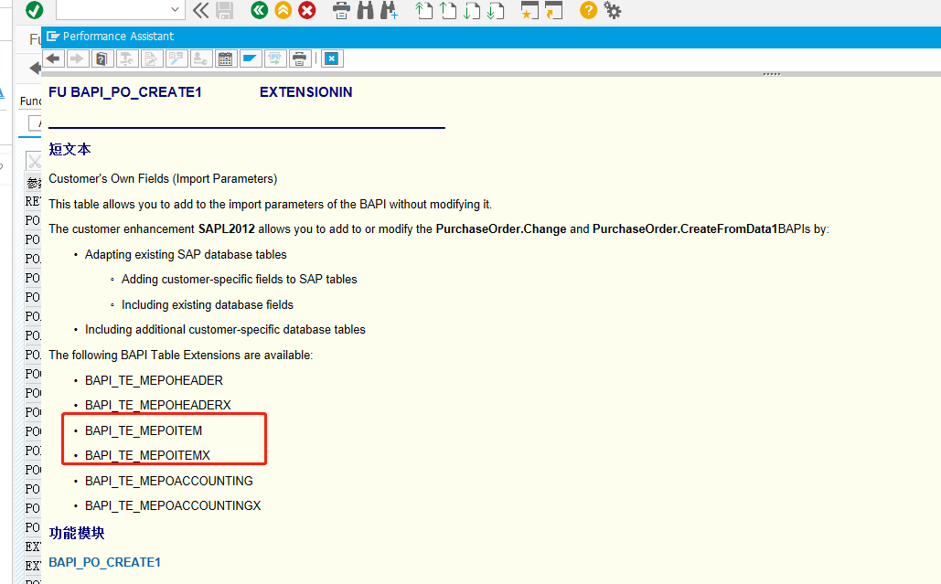
Task: Click inside the command input field
Action: [x=110, y=10]
